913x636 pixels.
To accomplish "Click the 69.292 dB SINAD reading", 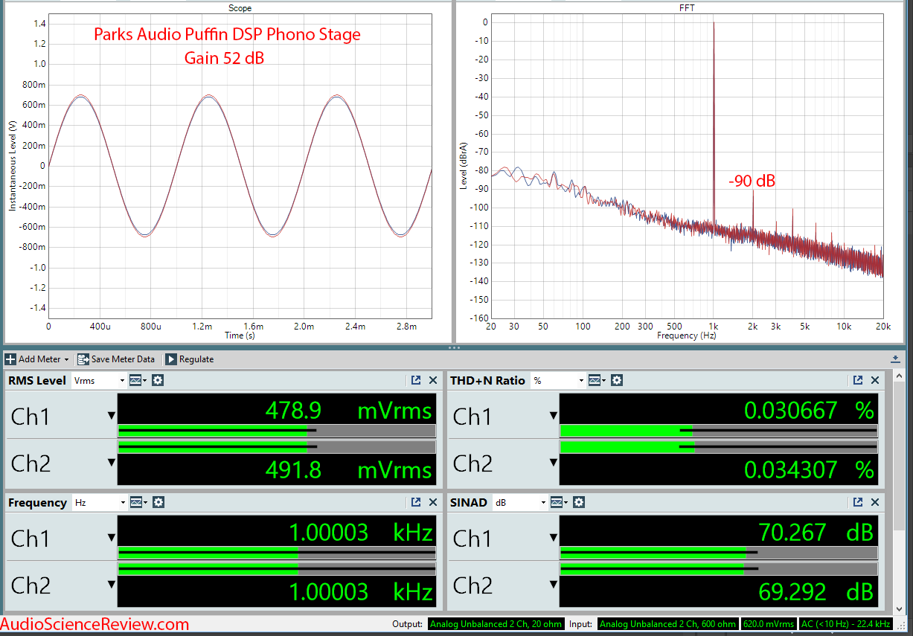I will [x=816, y=591].
